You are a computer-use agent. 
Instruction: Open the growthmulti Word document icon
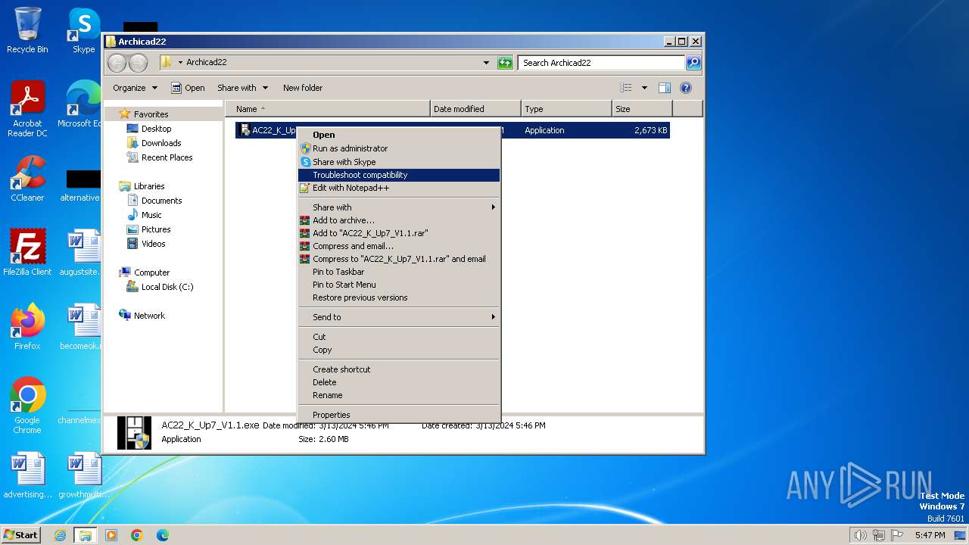pos(83,475)
